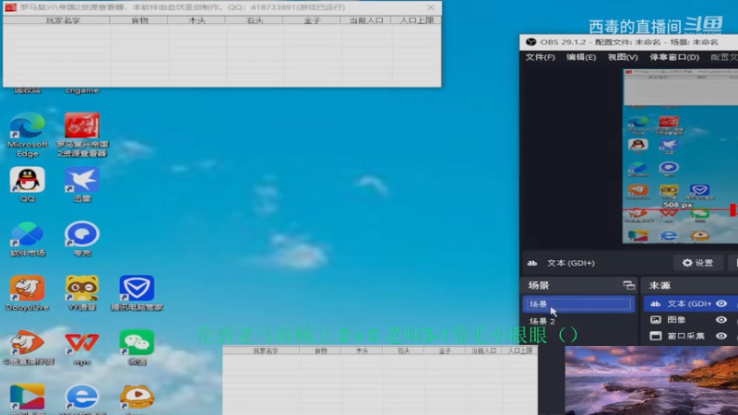
Task: Open the colorful play-arrow video desktop icon
Action: pyautogui.click(x=28, y=398)
